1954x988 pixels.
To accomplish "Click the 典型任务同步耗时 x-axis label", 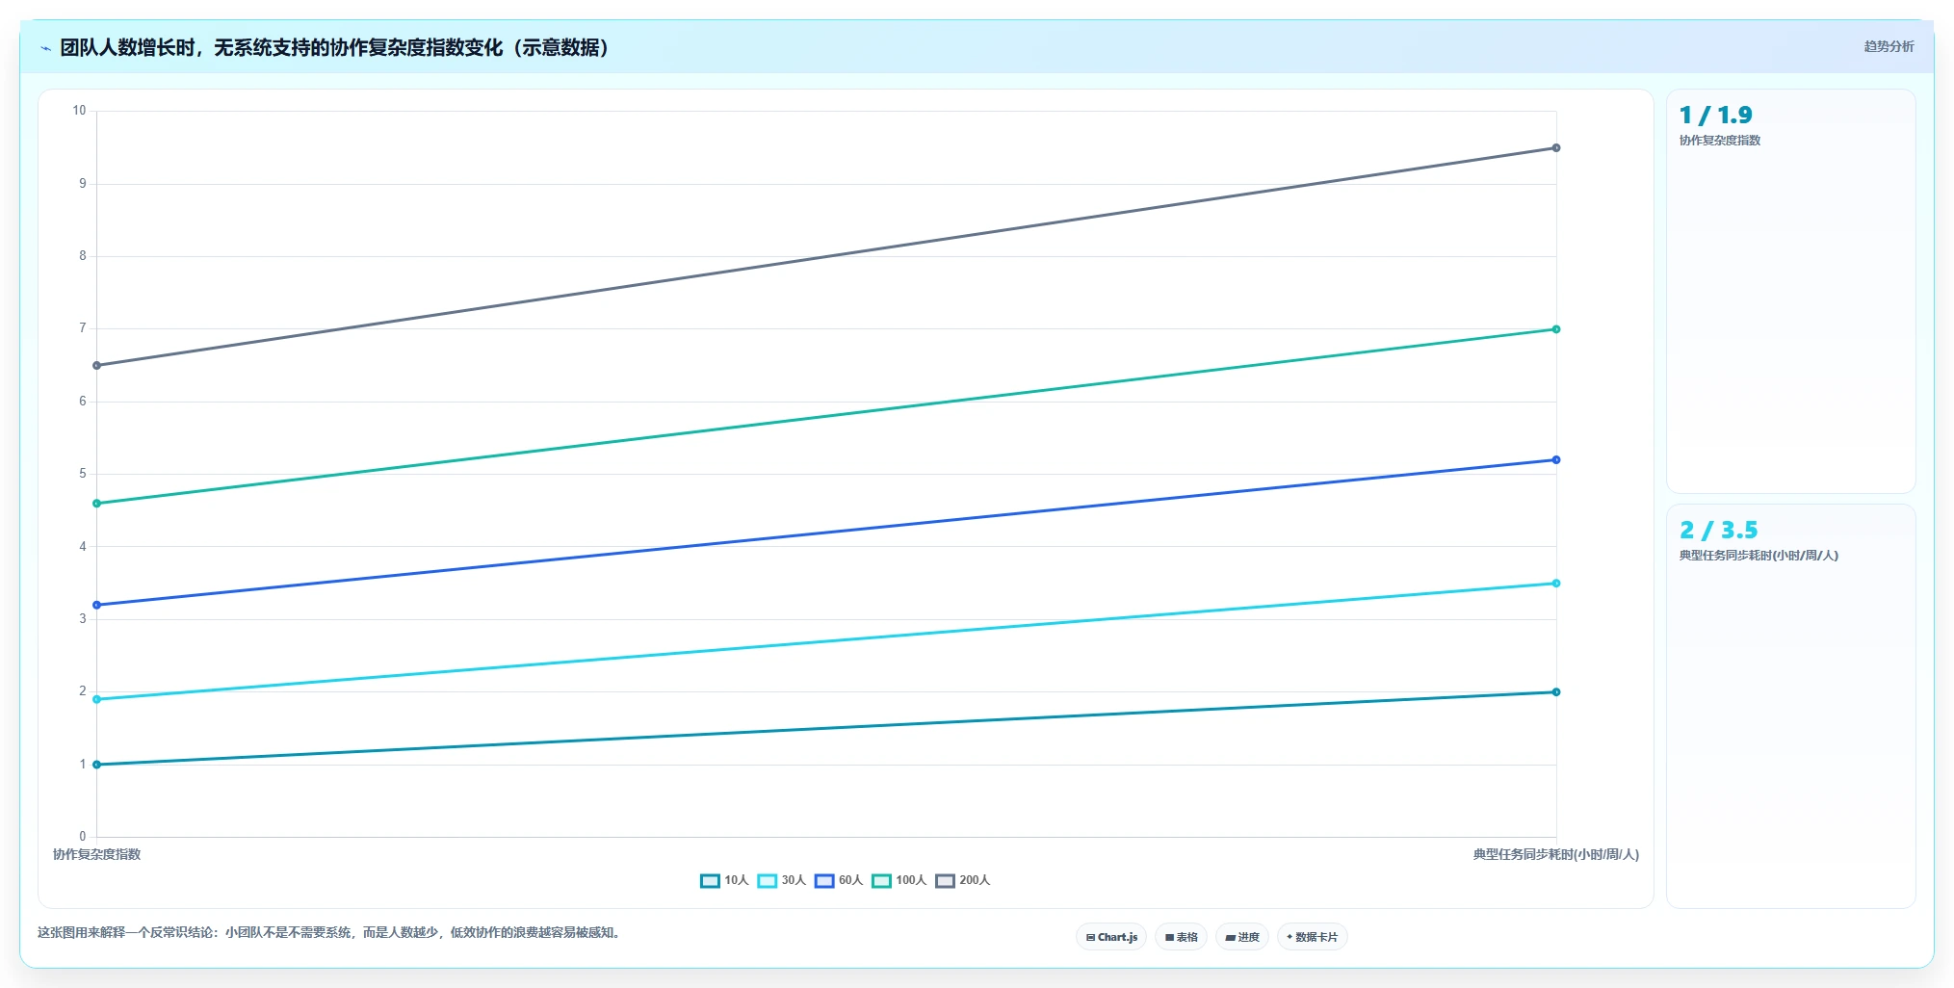I will (1555, 854).
